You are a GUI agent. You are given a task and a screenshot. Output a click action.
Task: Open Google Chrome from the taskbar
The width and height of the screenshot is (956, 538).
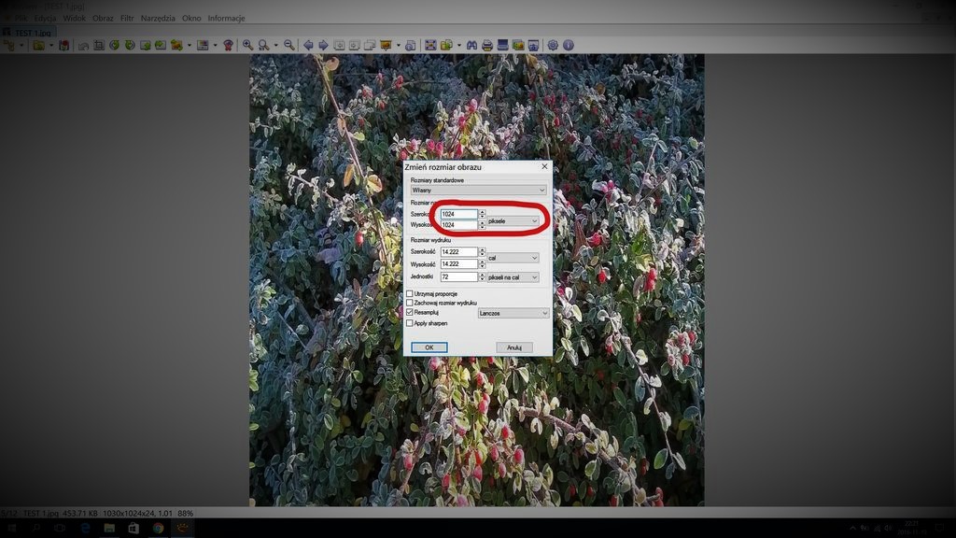[x=158, y=528]
